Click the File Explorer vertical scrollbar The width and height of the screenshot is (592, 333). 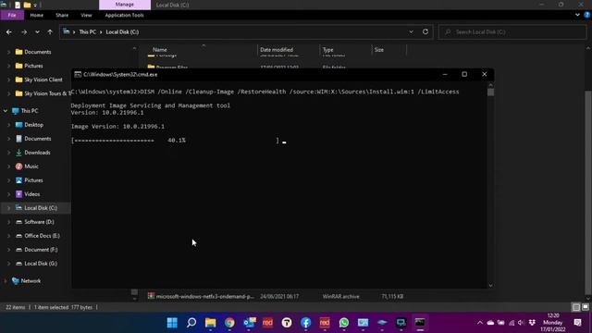pyautogui.click(x=588, y=192)
